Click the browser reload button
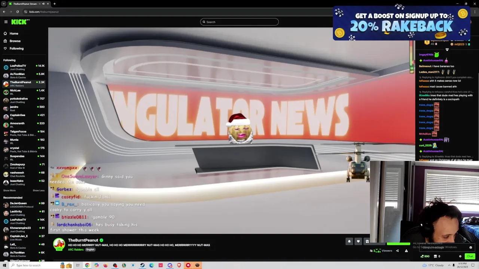The height and width of the screenshot is (269, 479). pyautogui.click(x=18, y=12)
